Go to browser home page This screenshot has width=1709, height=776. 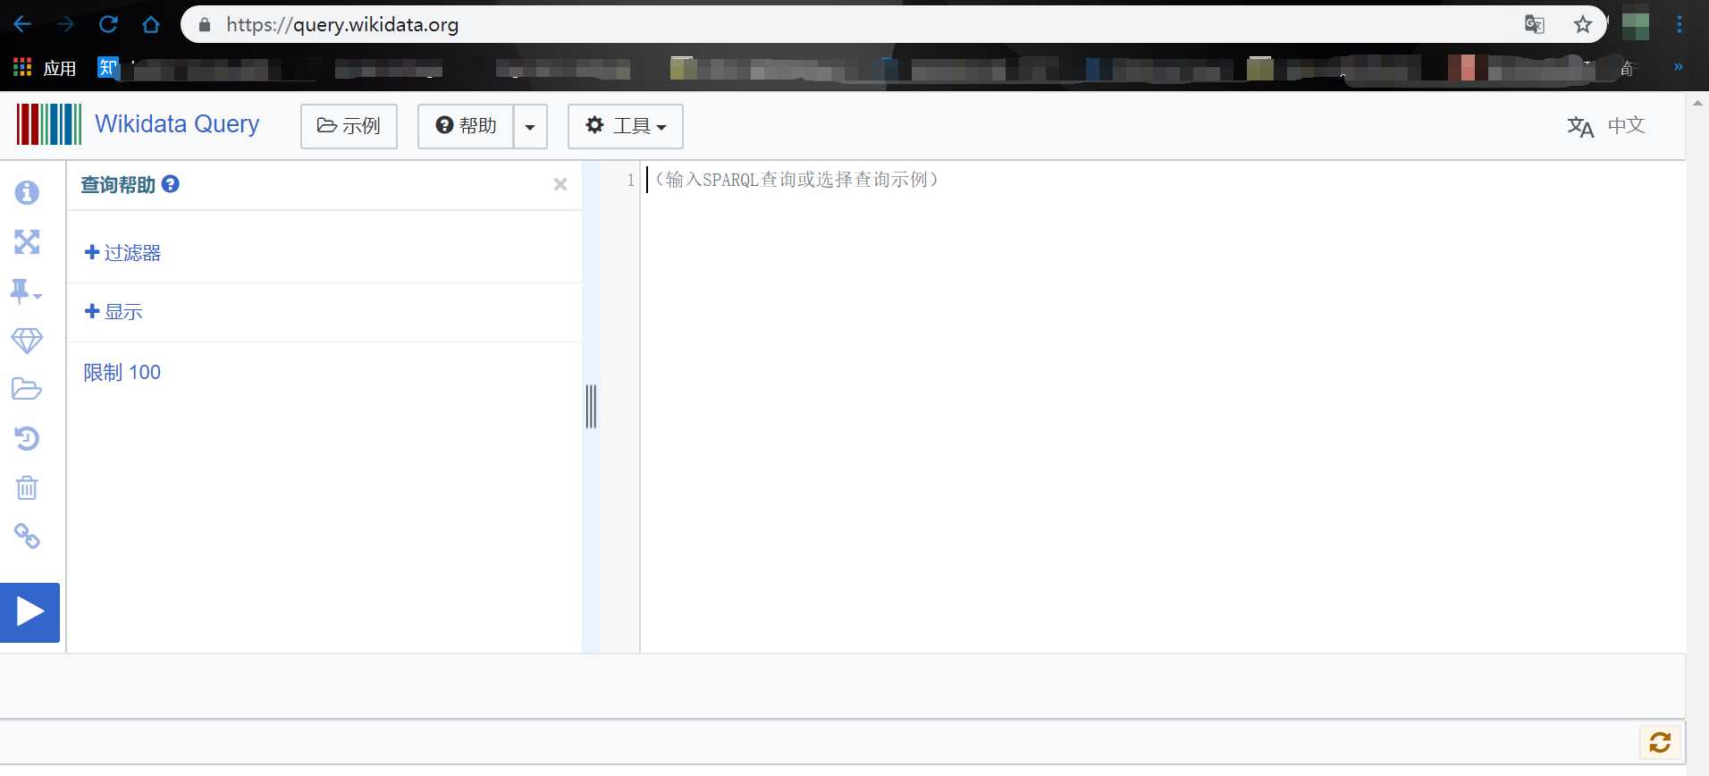(x=151, y=24)
